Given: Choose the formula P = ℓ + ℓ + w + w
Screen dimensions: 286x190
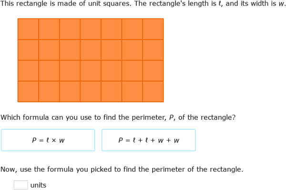Looking at the screenshot, I should point(149,140).
